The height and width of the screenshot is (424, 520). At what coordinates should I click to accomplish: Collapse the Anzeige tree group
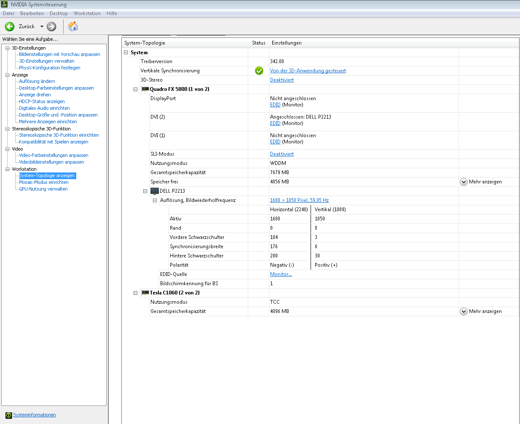pyautogui.click(x=7, y=75)
